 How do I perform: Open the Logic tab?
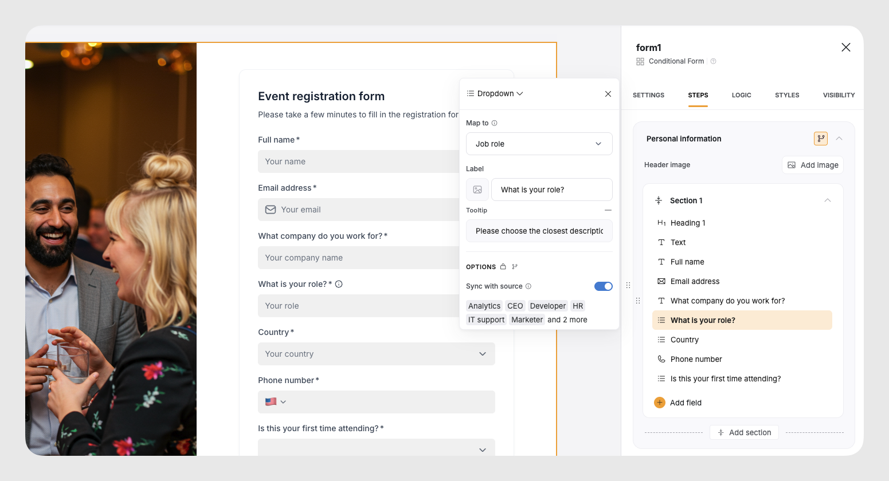pyautogui.click(x=742, y=95)
